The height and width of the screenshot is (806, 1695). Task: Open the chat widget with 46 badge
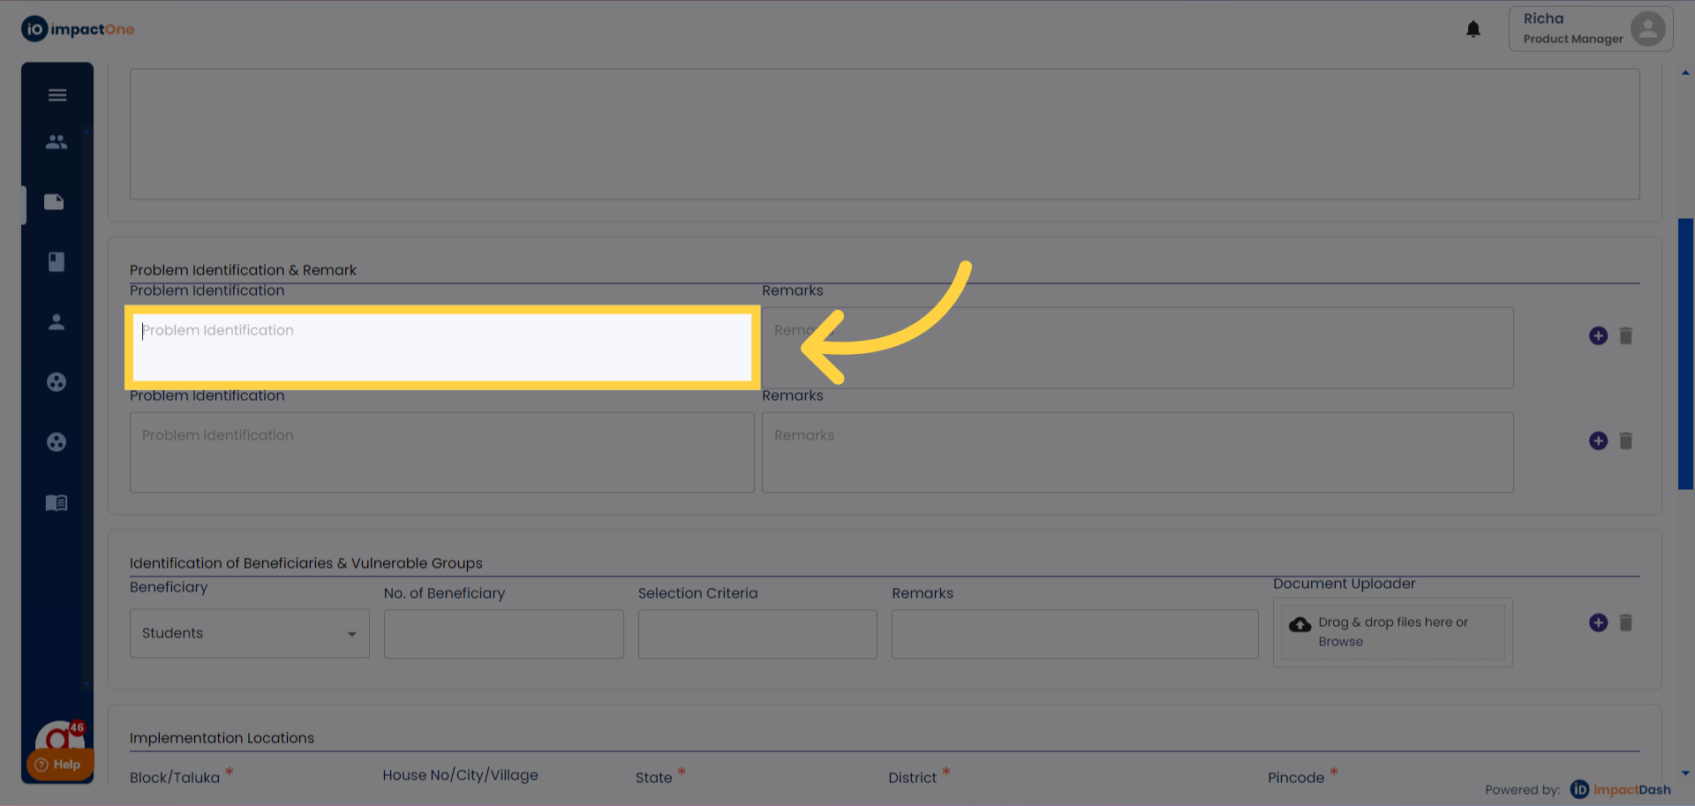(x=60, y=736)
